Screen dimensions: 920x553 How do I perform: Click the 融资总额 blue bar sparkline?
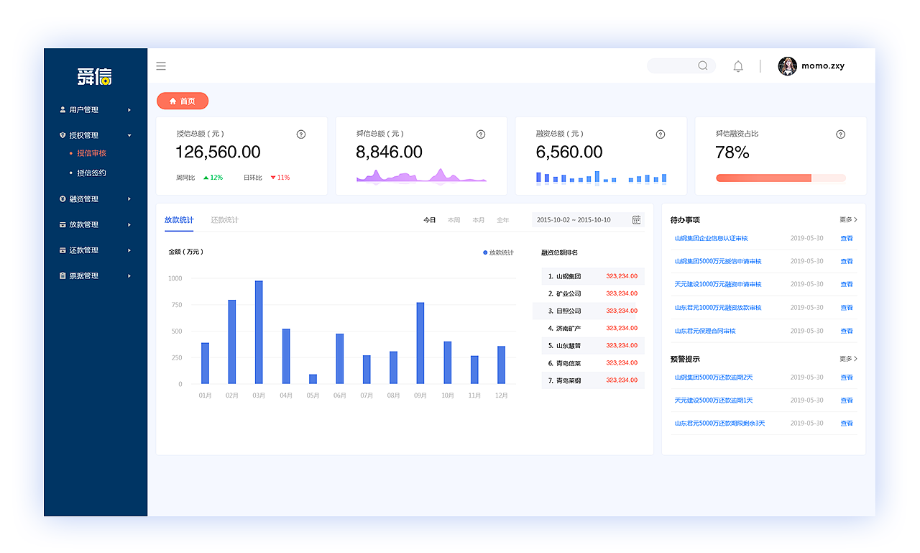(x=601, y=178)
